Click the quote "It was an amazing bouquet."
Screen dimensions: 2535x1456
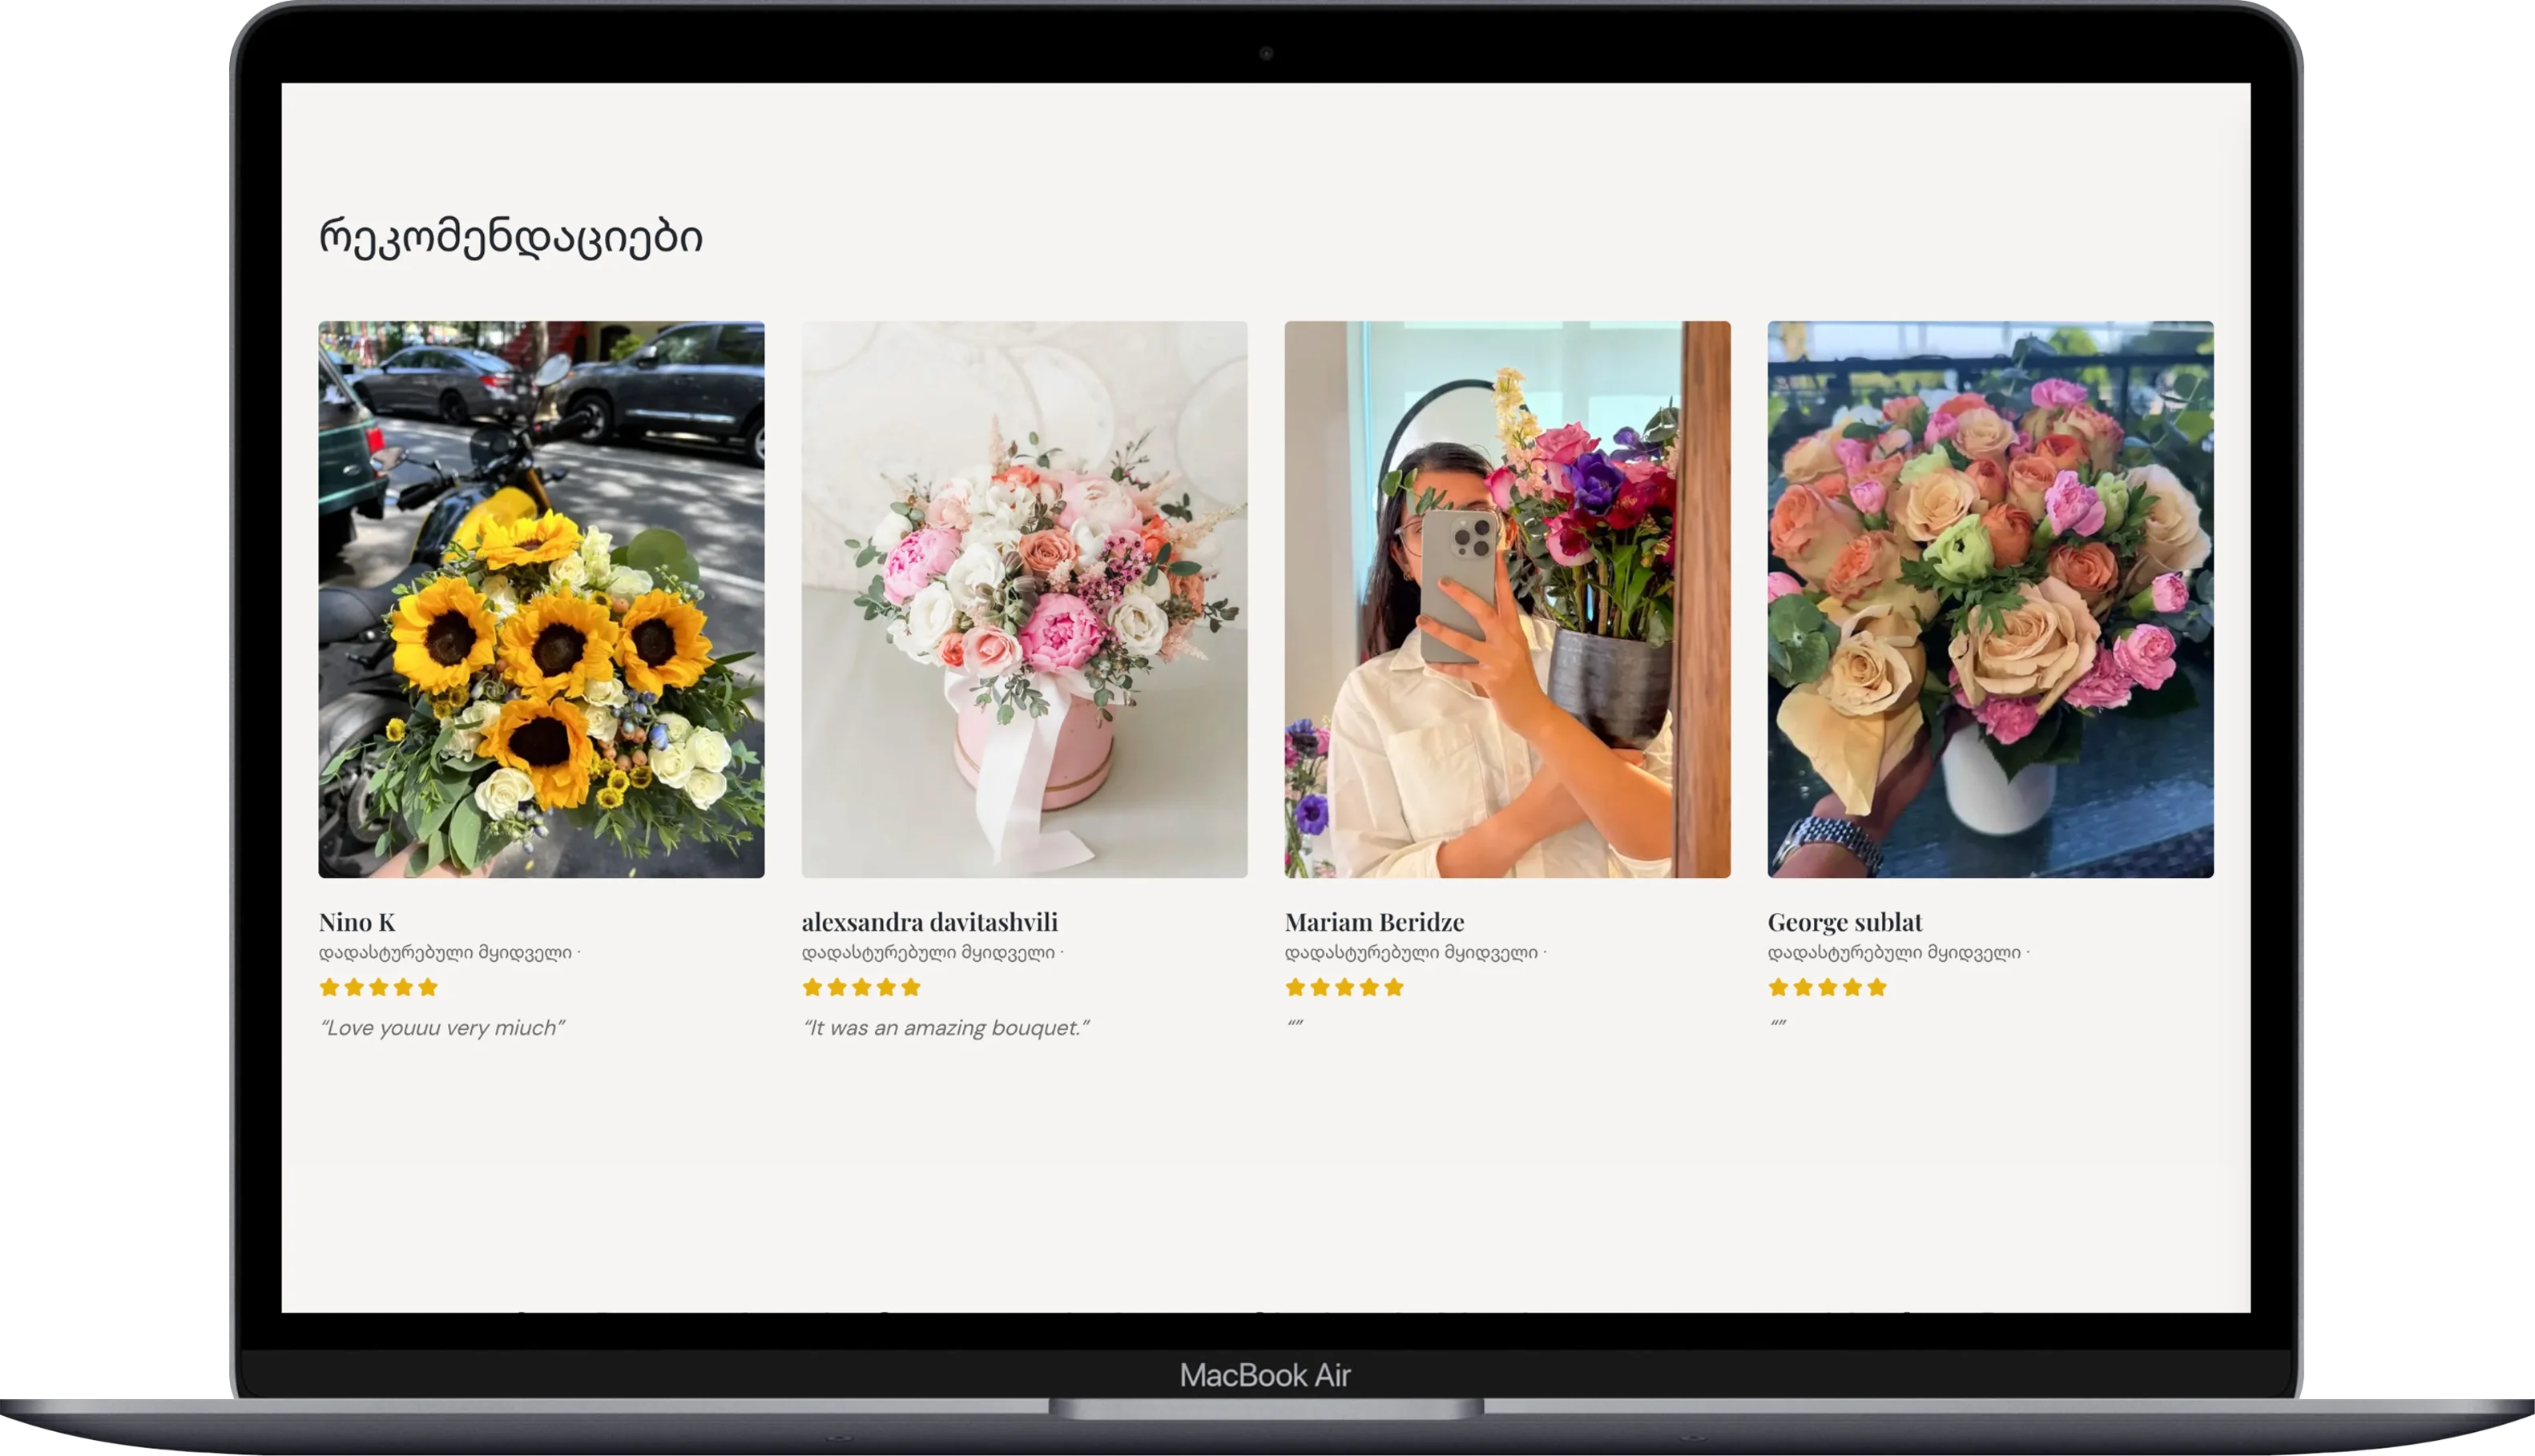pos(946,1028)
